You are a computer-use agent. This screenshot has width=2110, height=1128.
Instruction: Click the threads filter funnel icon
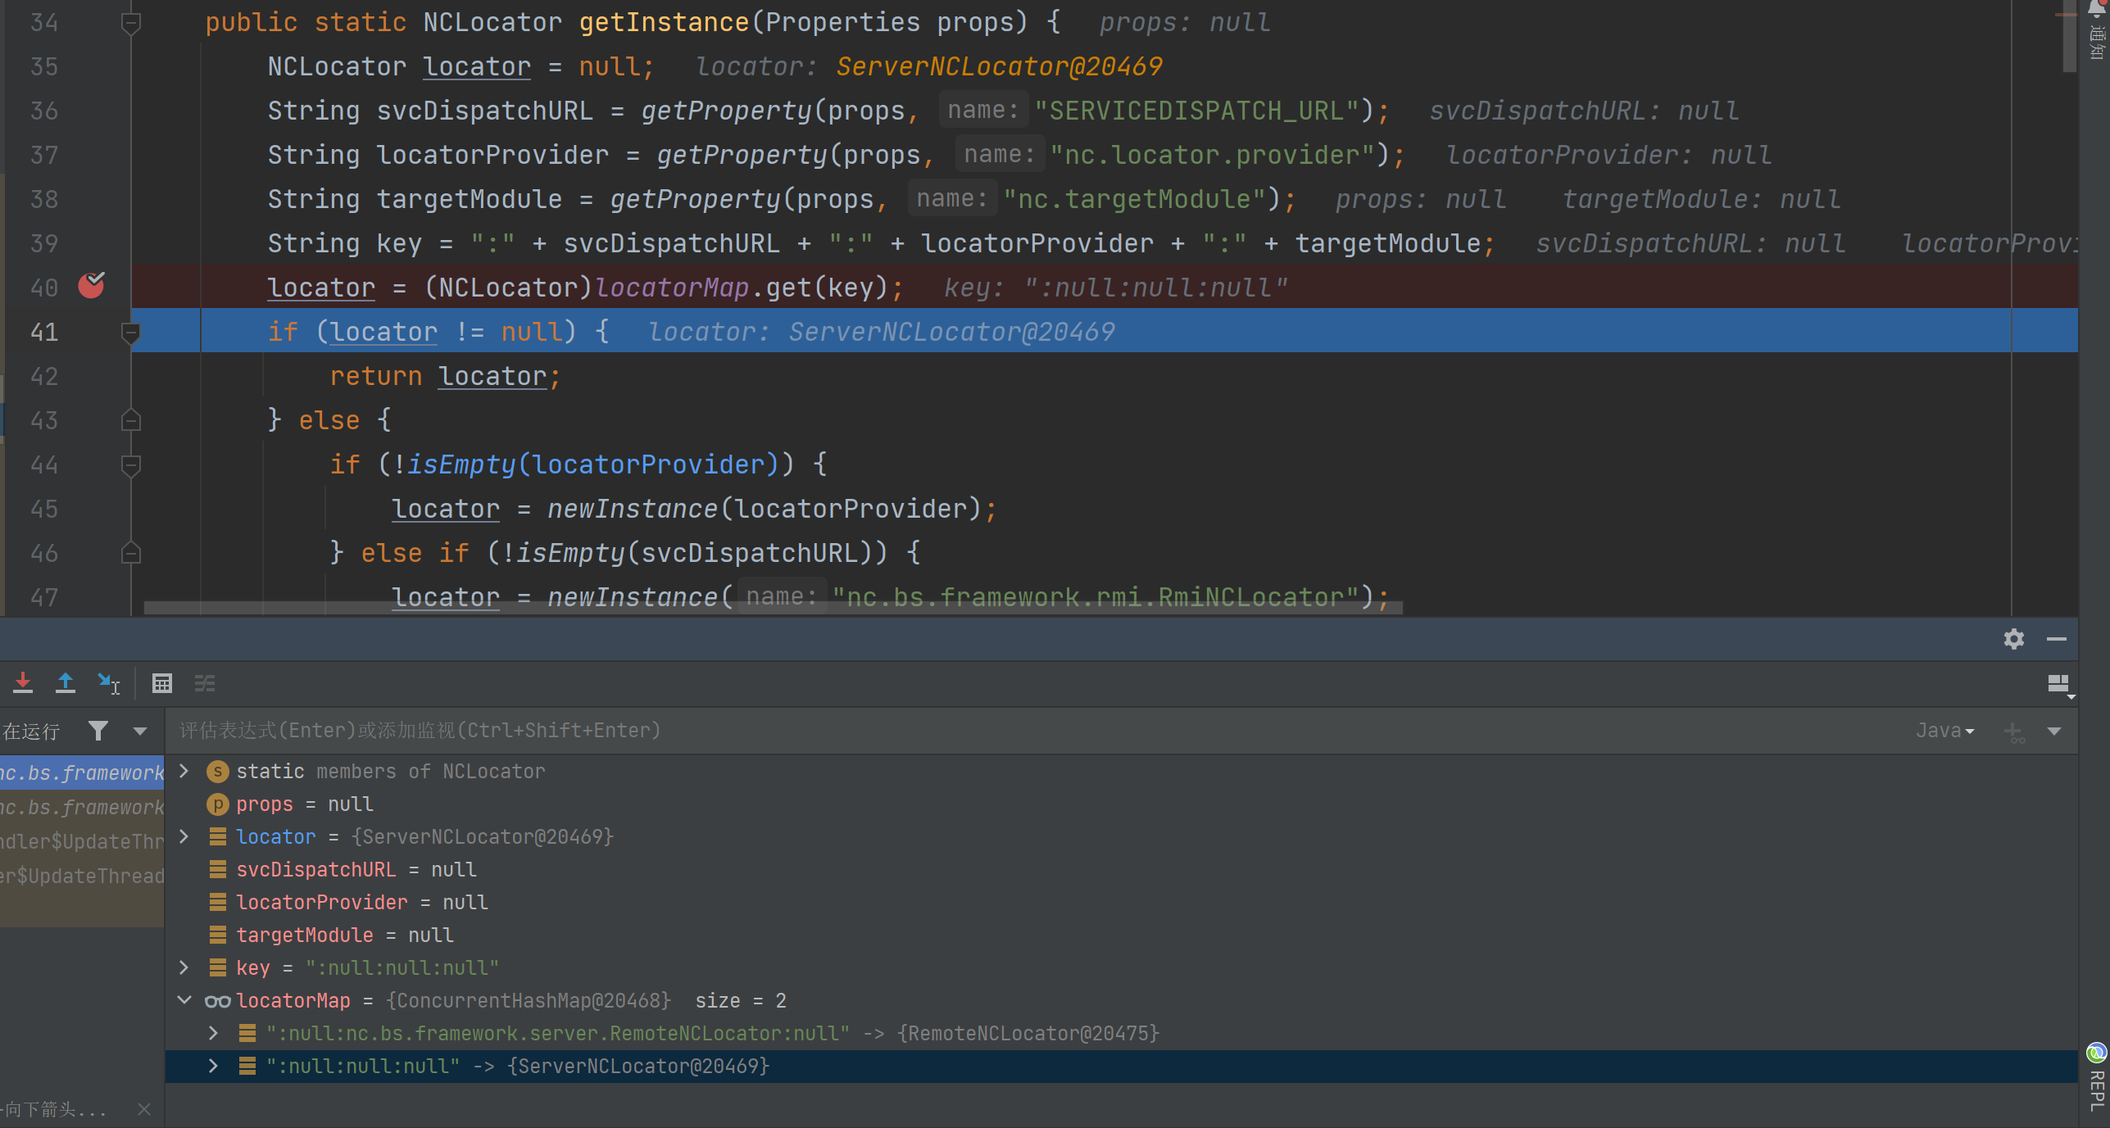pos(98,731)
